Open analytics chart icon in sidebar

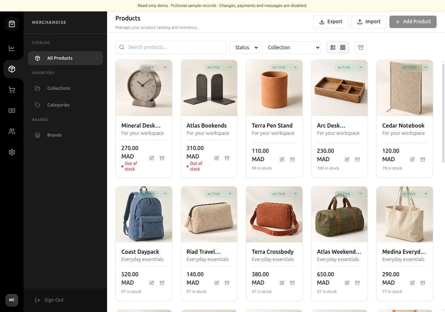pyautogui.click(x=12, y=48)
